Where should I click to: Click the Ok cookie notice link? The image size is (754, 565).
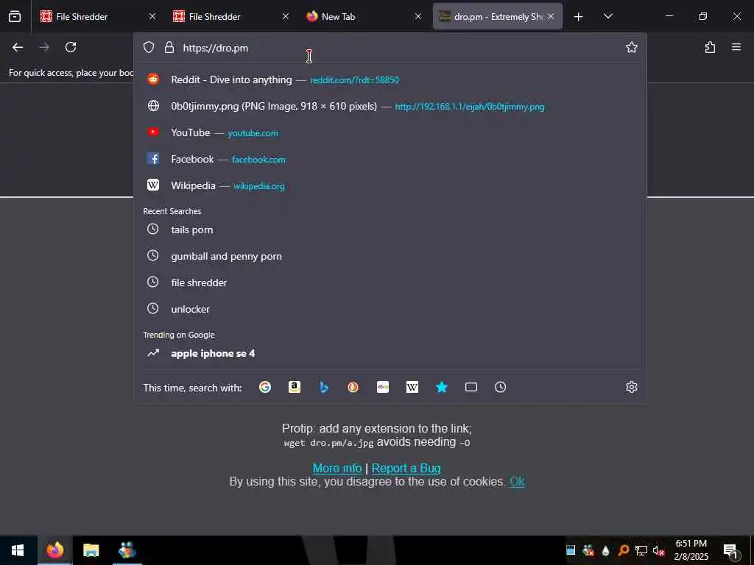click(517, 481)
